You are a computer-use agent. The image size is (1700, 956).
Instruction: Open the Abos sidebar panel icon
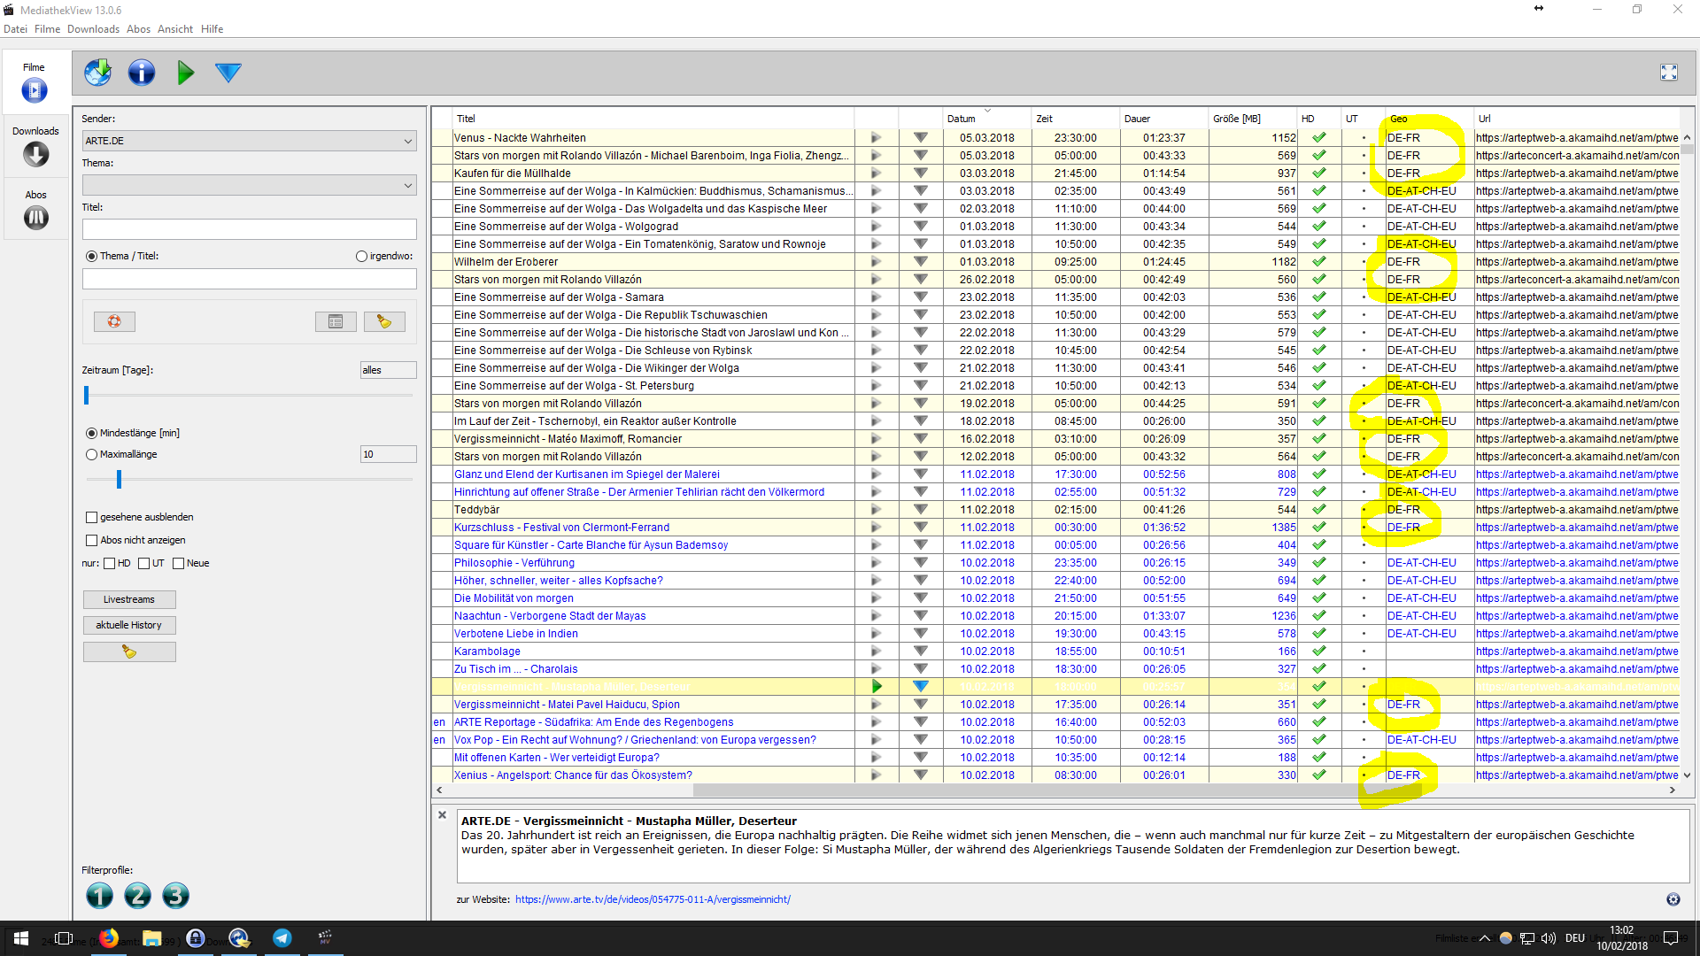35,217
